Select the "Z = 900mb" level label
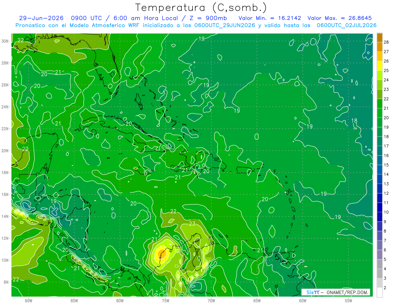This screenshot has width=395, height=305. point(208,18)
